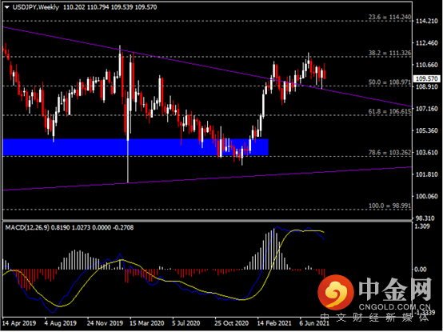The height and width of the screenshot is (332, 443).
Task: Select the 23.6 = 114.240 Fibonacci label
Action: [389, 18]
